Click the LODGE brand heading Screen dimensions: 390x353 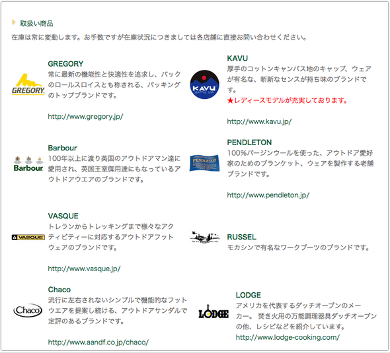(249, 295)
